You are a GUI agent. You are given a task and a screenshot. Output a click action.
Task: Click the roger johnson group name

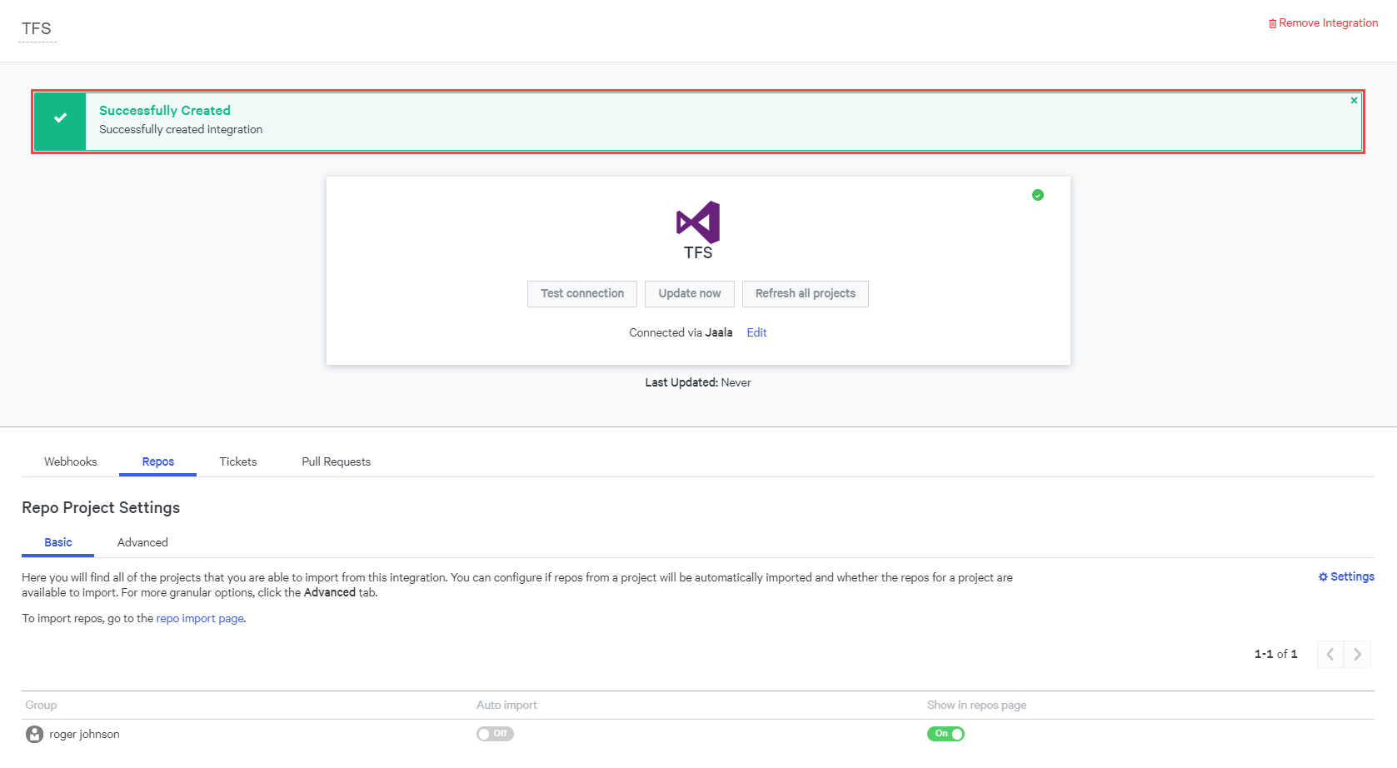84,734
